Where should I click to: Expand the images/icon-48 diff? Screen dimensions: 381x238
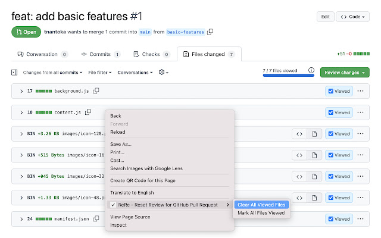(x=21, y=198)
